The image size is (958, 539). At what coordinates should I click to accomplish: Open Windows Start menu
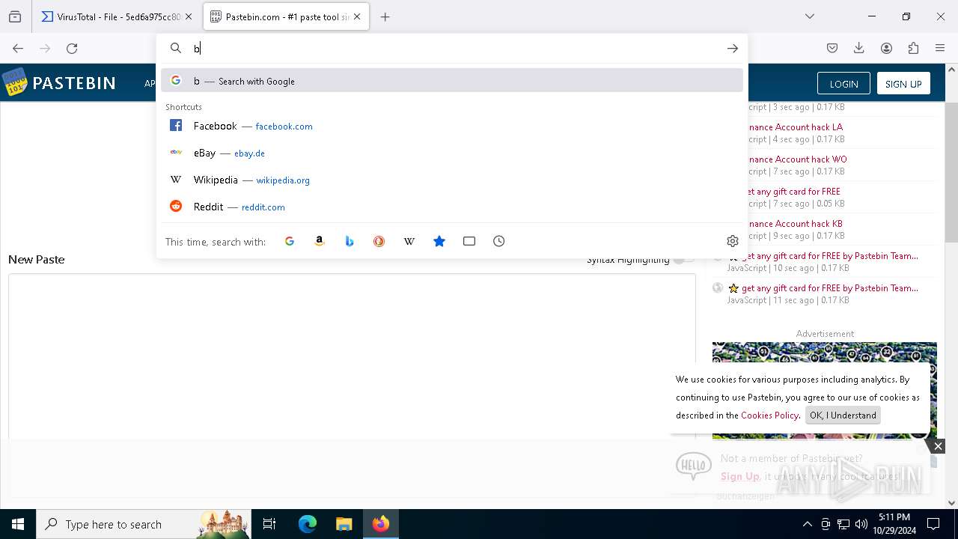pos(18,524)
